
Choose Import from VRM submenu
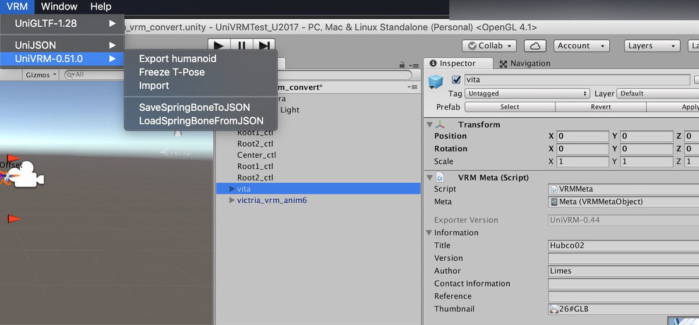click(154, 85)
